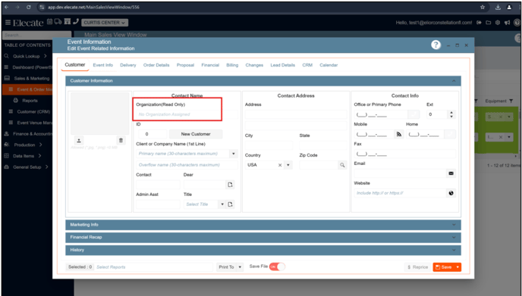Click the trash icon under photo placeholder
Viewport: 522px width, 296px height.
coord(121,140)
